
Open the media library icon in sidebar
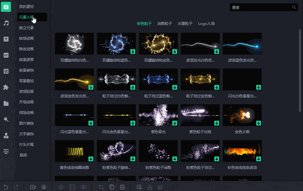click(6, 7)
